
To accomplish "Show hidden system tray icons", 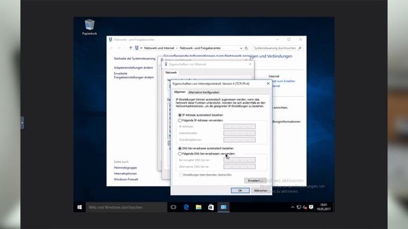I will (293, 207).
